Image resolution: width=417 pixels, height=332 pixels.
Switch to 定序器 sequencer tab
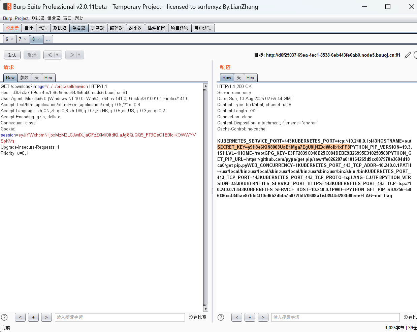[98, 28]
